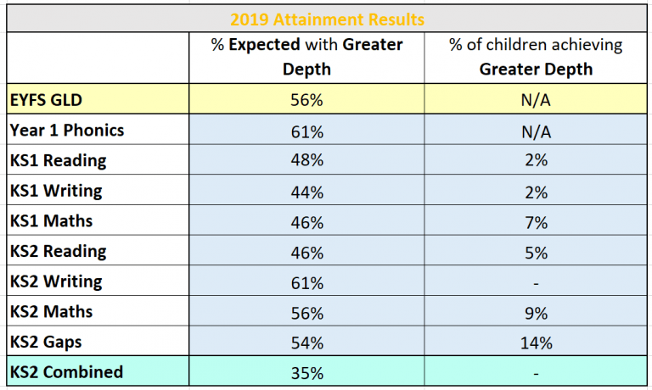This screenshot has height=390, width=652.
Task: Click the 5% cell for KS2 Reading
Action: click(x=536, y=252)
